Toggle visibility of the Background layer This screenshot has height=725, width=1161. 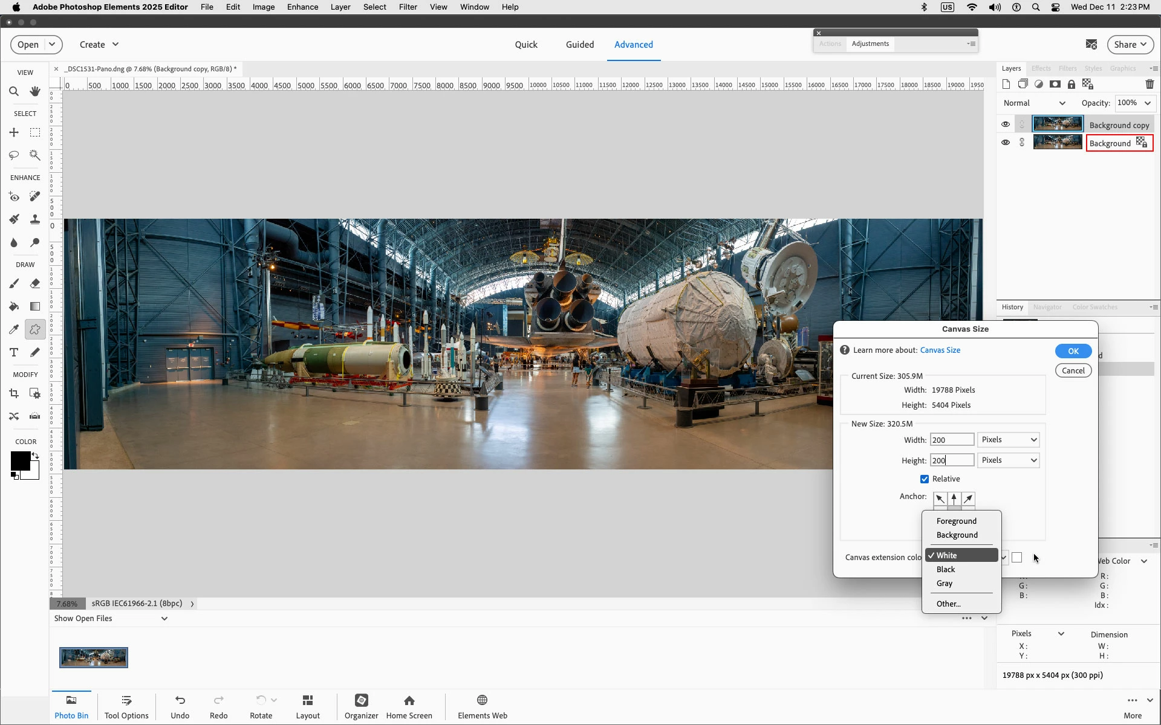[1006, 143]
